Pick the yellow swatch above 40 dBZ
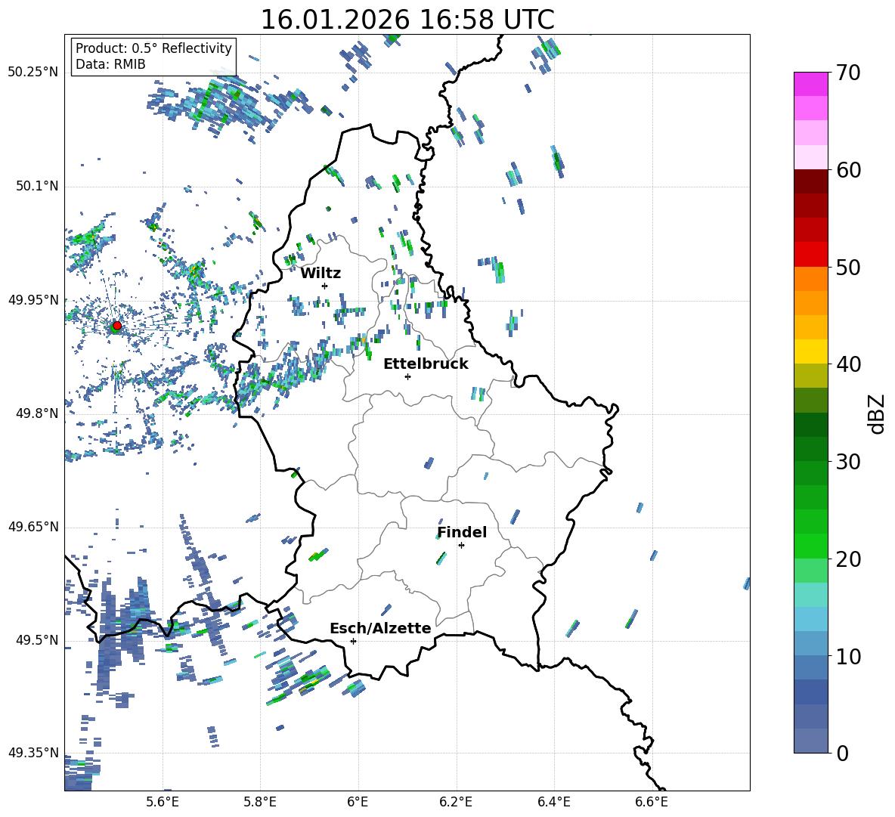The height and width of the screenshot is (817, 895). (x=811, y=351)
